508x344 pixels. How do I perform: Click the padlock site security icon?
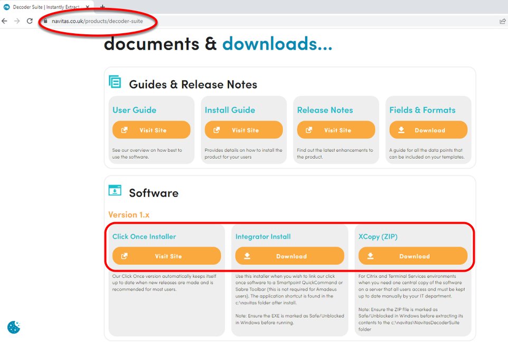tap(45, 21)
